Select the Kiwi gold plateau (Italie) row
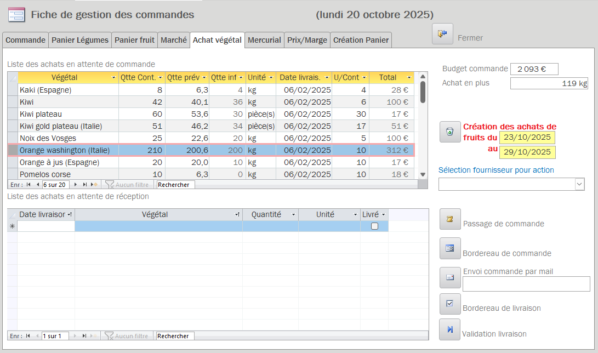The height and width of the screenshot is (353, 598). tap(61, 126)
